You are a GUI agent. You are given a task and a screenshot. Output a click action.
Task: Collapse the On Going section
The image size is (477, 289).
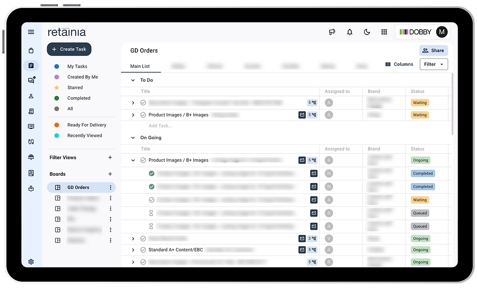click(133, 137)
